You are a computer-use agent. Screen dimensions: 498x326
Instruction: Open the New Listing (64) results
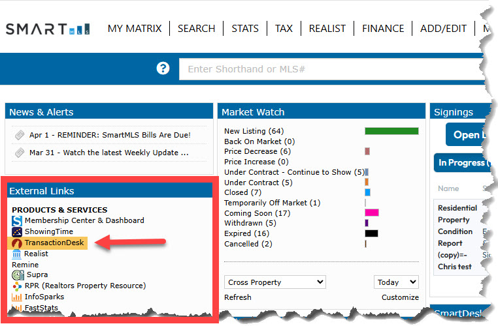point(254,131)
